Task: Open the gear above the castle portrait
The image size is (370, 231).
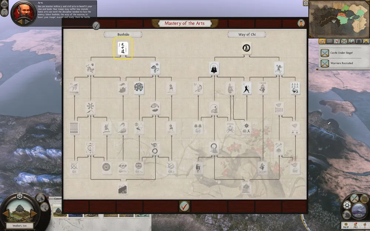Action: coord(20,196)
